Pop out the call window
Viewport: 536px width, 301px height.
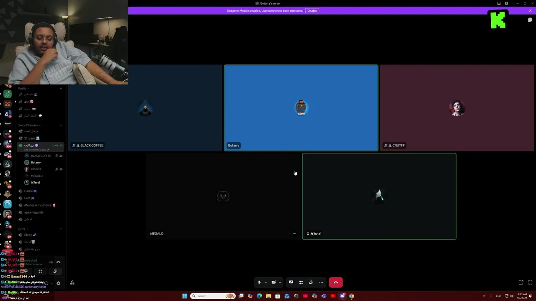521,283
